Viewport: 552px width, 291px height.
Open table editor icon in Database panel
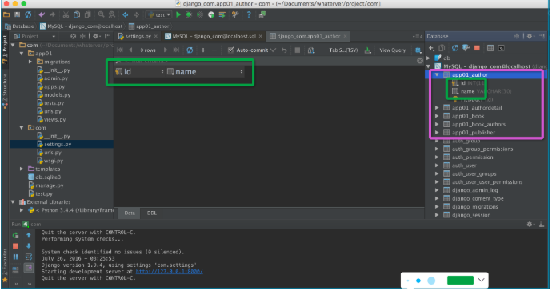(490, 48)
